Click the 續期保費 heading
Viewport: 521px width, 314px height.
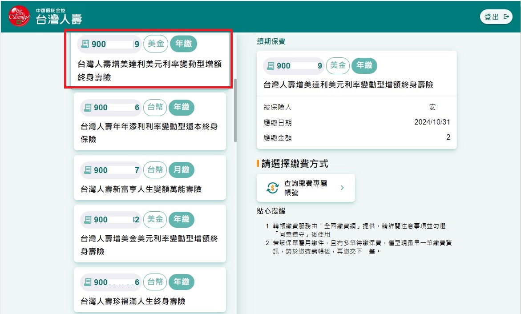pos(271,41)
